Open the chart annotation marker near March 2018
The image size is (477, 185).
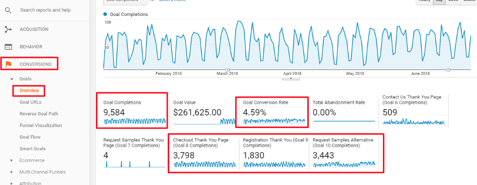[x=227, y=70]
